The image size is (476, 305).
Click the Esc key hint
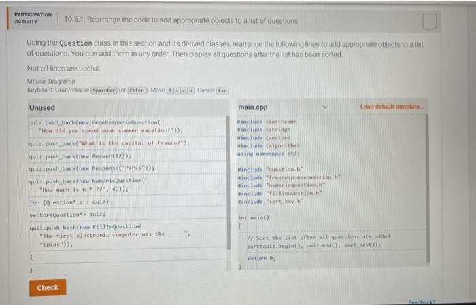coord(222,90)
